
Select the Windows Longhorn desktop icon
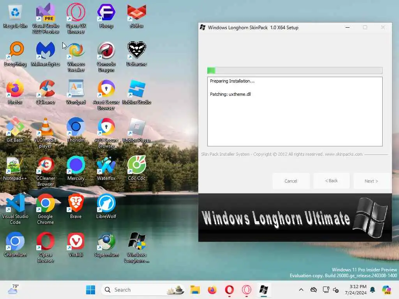point(137,247)
